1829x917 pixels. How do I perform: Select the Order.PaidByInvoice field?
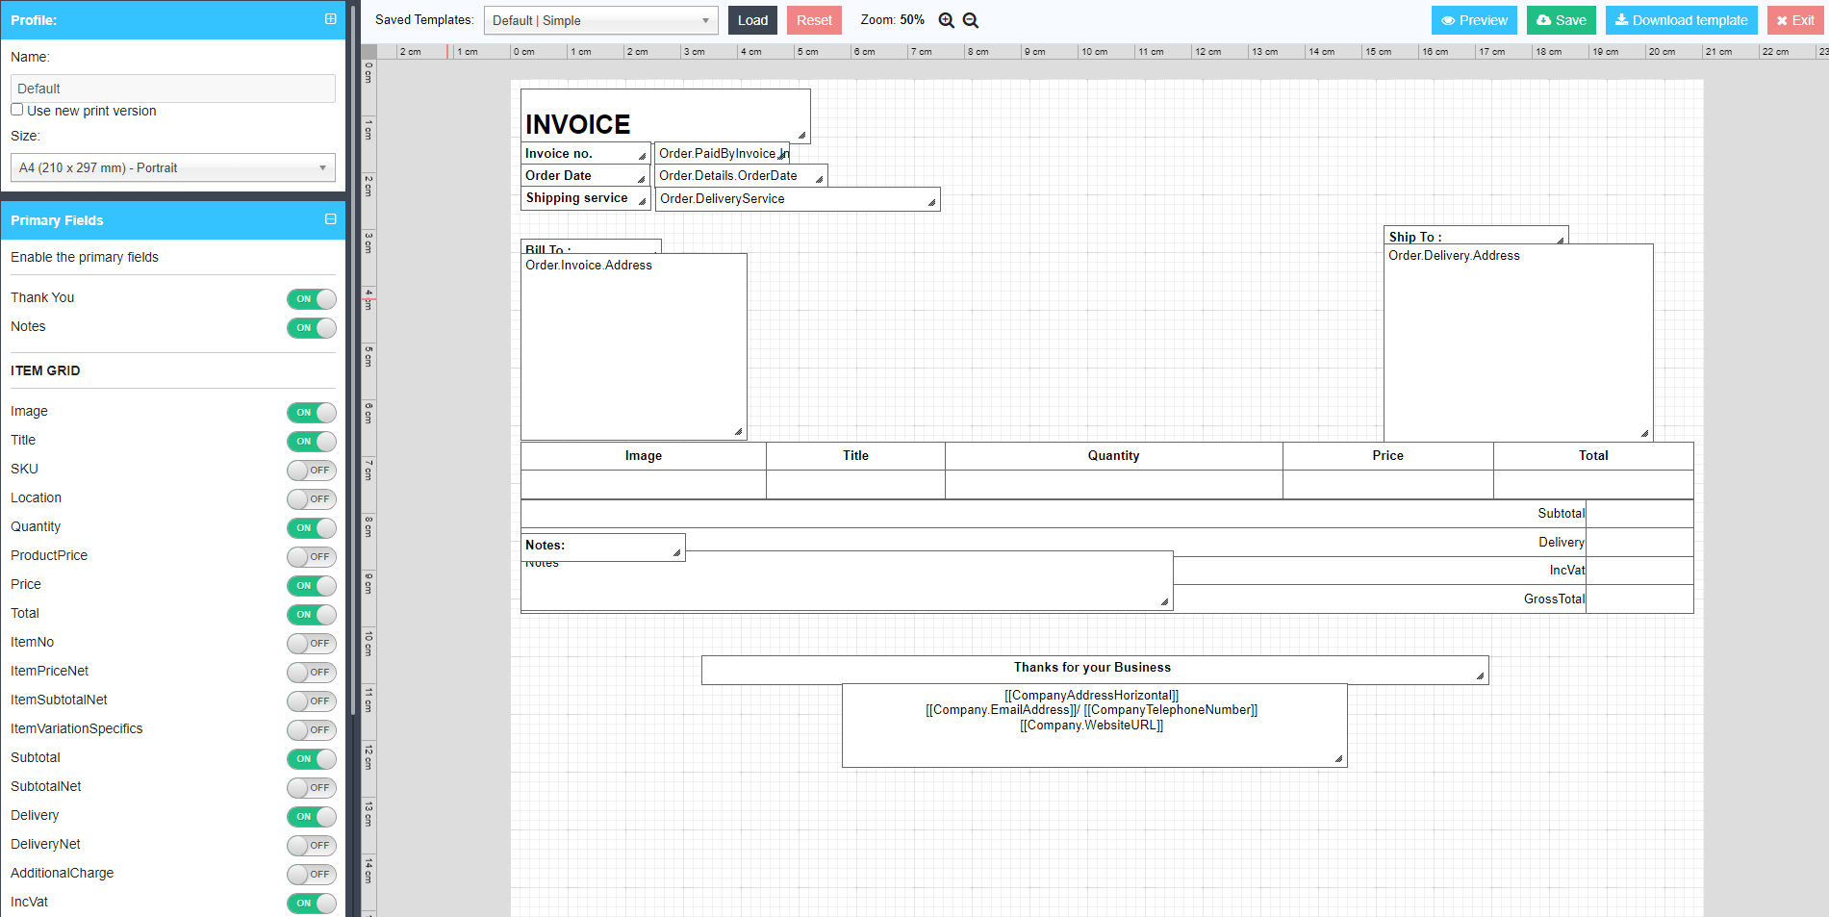point(722,153)
